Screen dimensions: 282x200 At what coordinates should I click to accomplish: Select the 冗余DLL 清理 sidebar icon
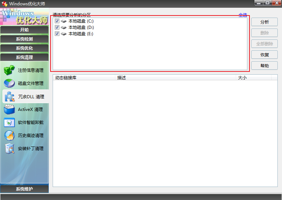9,96
